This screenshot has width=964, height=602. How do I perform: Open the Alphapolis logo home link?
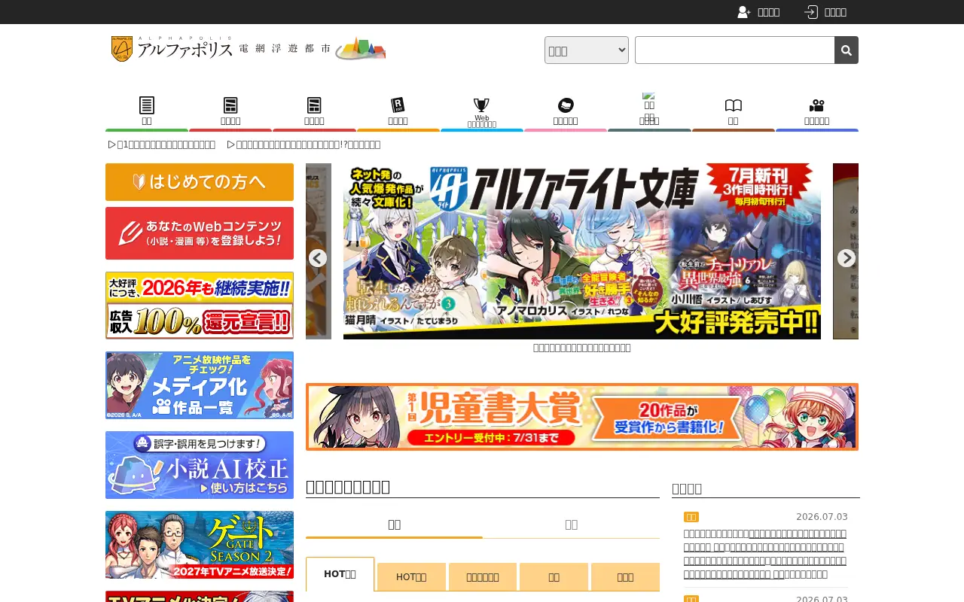pyautogui.click(x=248, y=48)
